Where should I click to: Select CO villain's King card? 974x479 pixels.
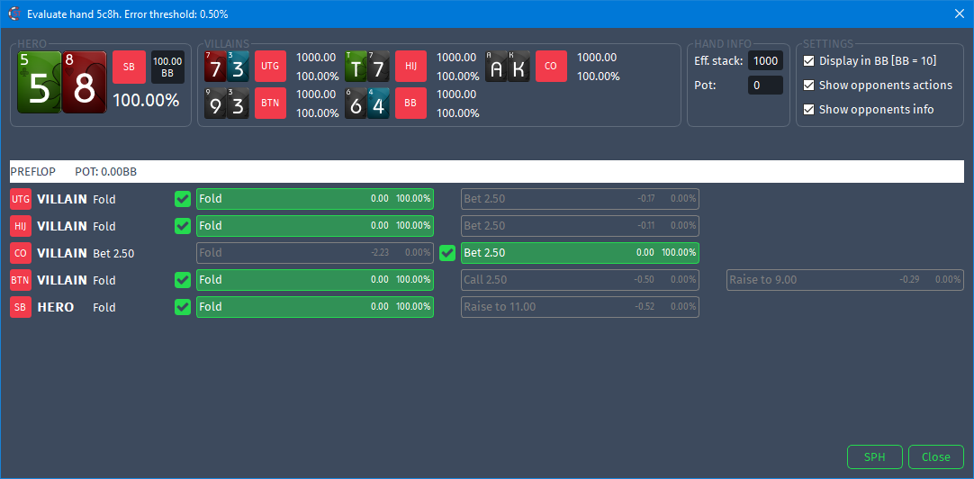[x=519, y=67]
